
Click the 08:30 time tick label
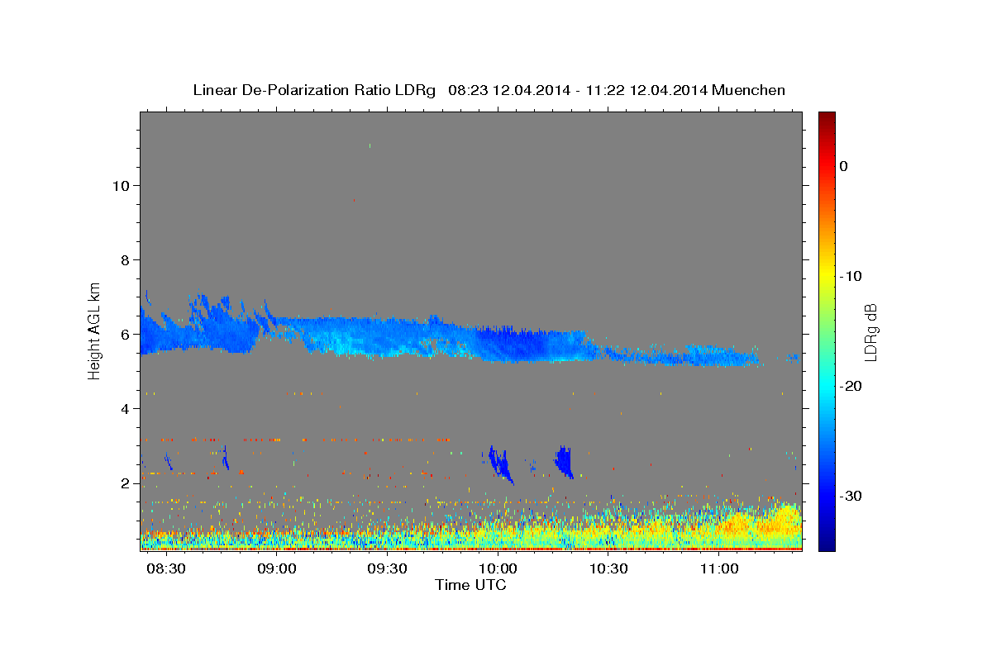(x=166, y=569)
